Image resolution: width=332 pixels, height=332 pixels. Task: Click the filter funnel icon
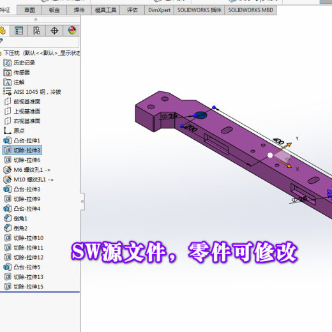1,40
